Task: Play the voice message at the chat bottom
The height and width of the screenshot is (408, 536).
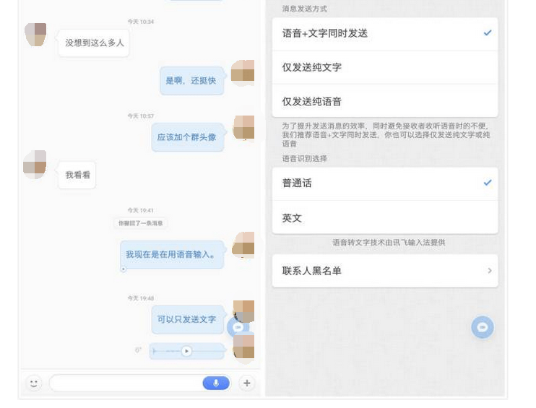Action: click(186, 351)
